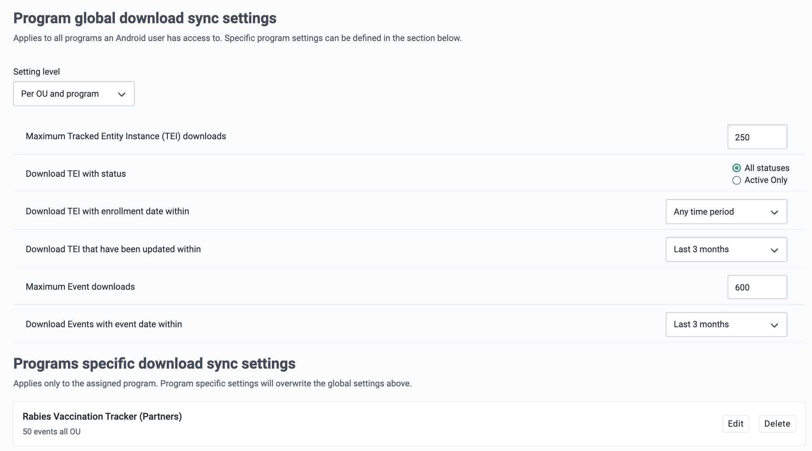Click the 'Programs specific download sync settings' heading

tap(154, 364)
